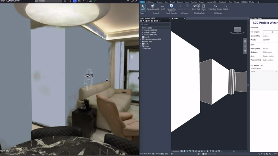The width and height of the screenshot is (278, 156).
Task: Click the link icon in Project Browser toolbar
Action: [x=160, y=21]
